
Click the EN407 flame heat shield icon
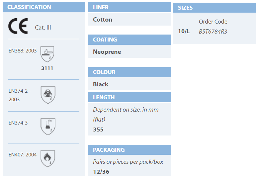tap(48, 158)
